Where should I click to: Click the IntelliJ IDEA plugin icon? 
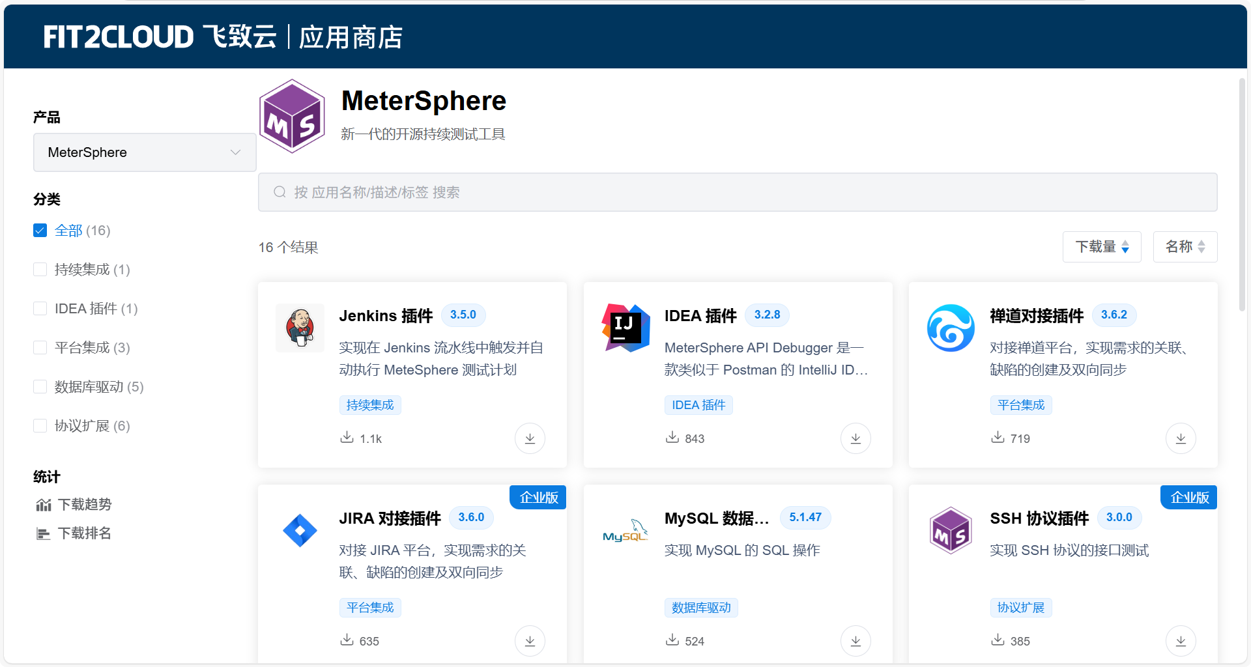[625, 328]
